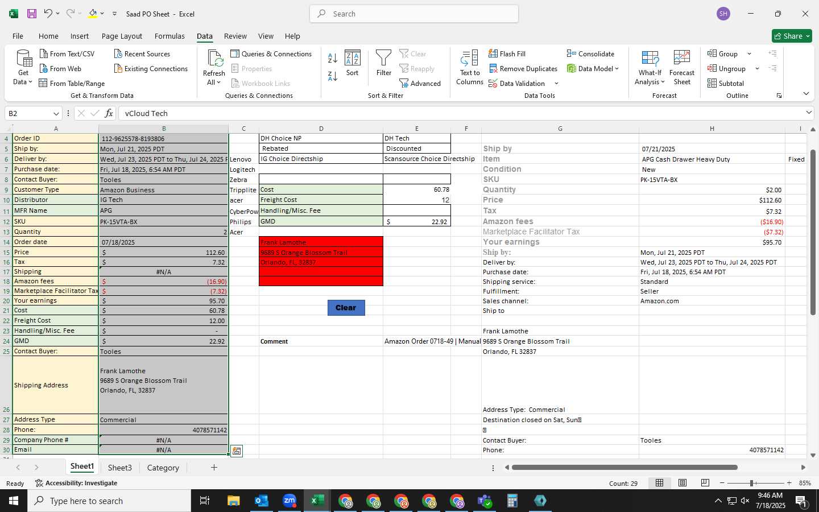819x512 pixels.
Task: Click From Text/CSV import button
Action: coord(67,53)
